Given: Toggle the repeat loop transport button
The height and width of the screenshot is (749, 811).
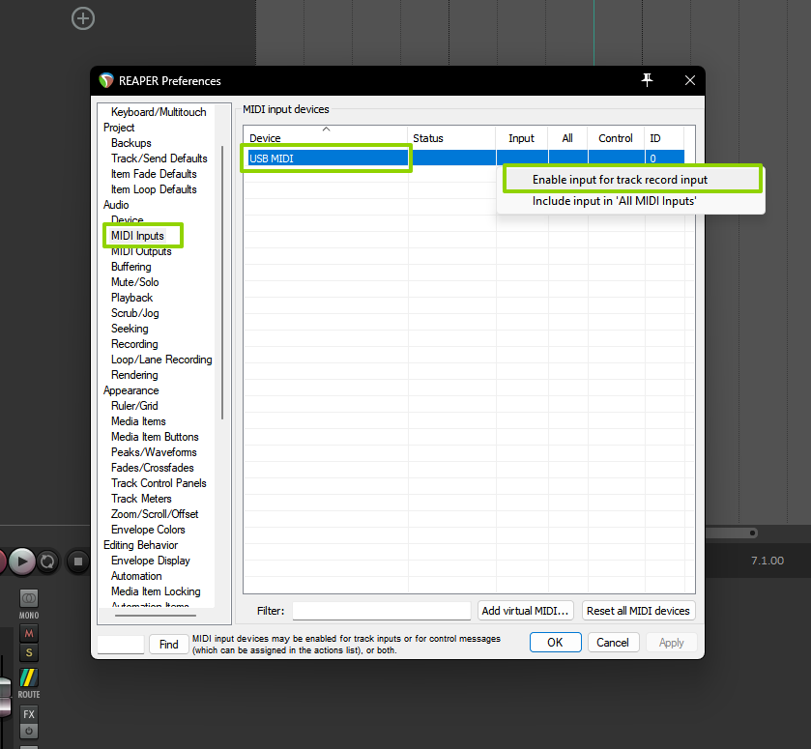Looking at the screenshot, I should point(49,561).
